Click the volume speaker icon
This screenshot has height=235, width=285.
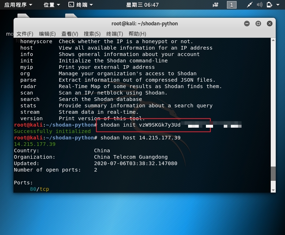[x=259, y=5]
